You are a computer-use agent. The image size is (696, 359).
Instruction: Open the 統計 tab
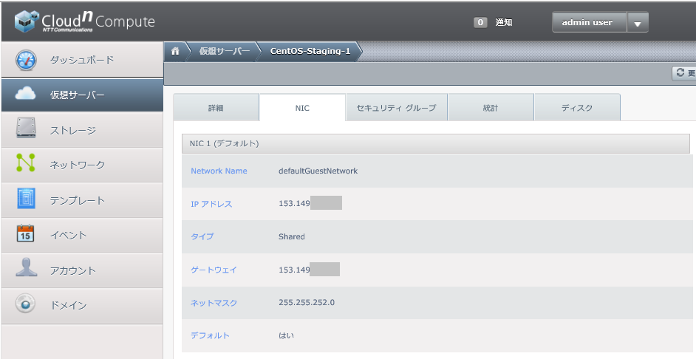click(490, 108)
